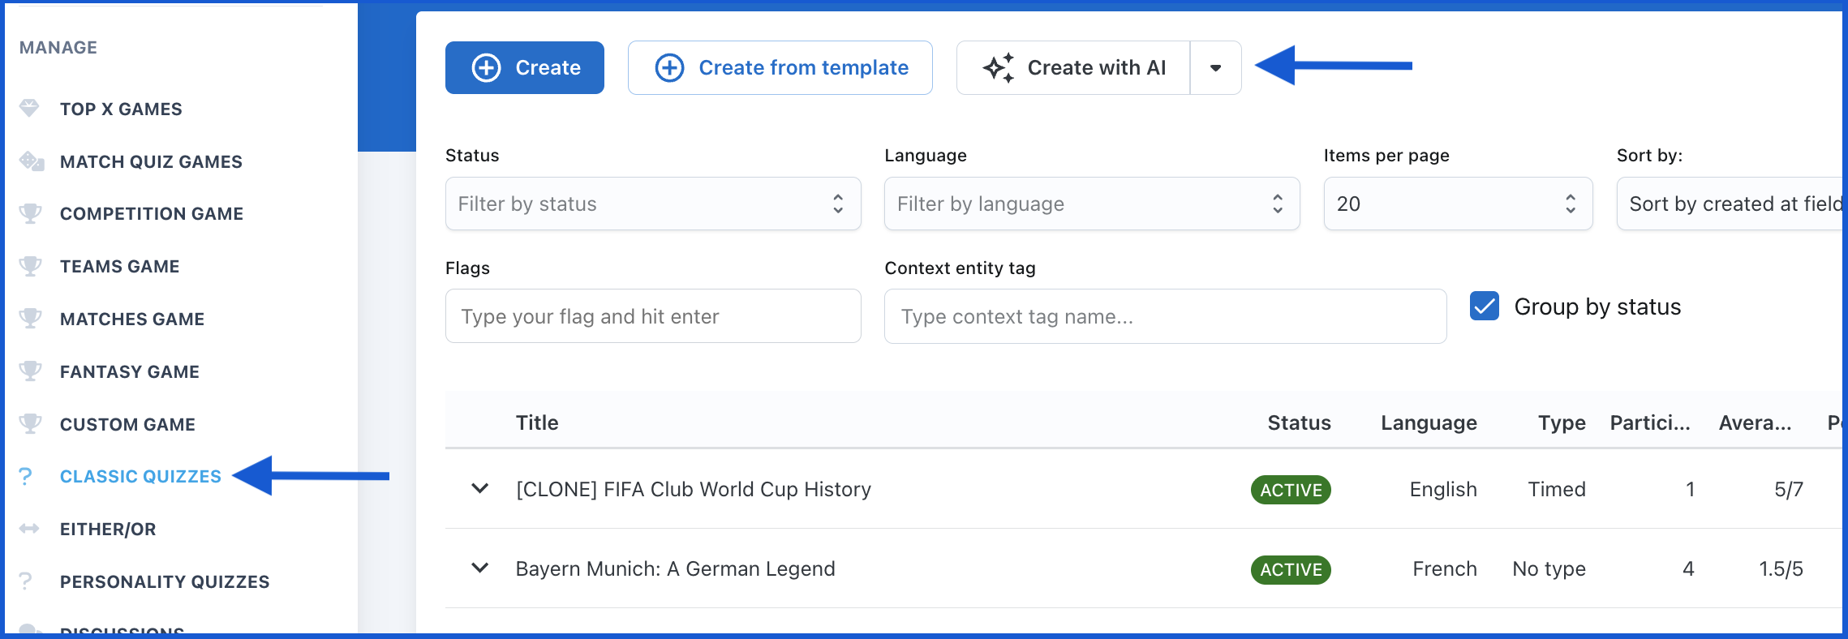Open the Create with AI dropdown arrow

click(1215, 68)
